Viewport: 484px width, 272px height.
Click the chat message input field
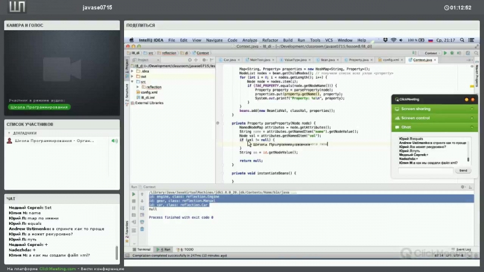coord(425,170)
